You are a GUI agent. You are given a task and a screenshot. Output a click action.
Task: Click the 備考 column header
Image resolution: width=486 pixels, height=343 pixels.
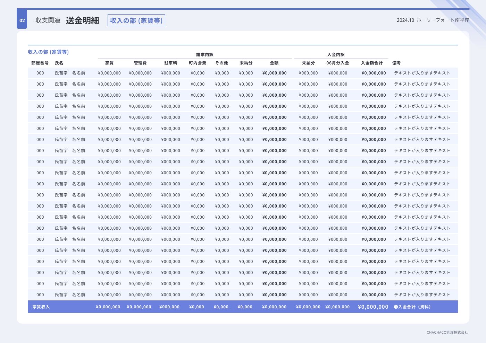click(x=396, y=63)
